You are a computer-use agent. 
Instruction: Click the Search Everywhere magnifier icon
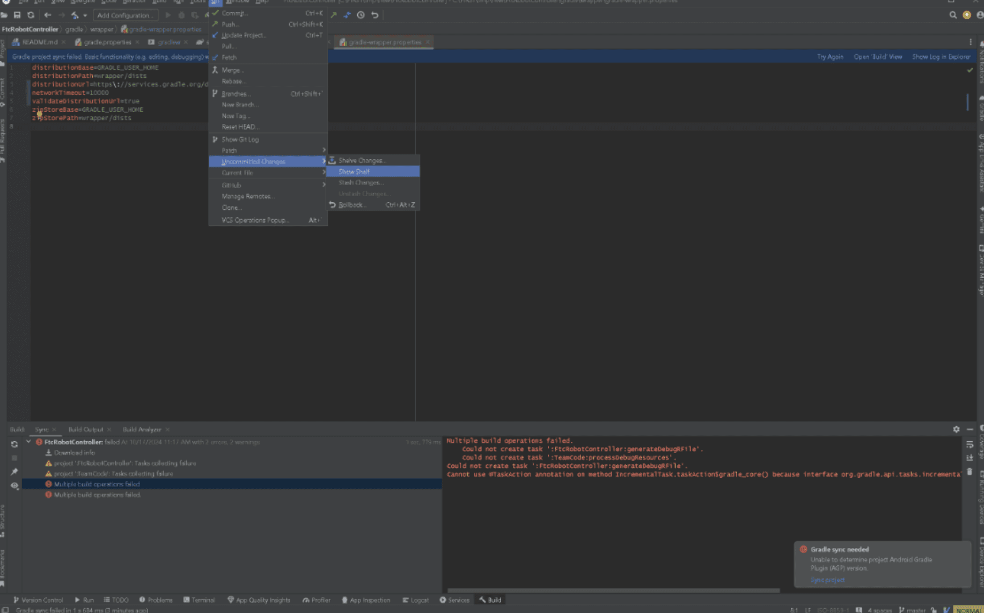(953, 15)
